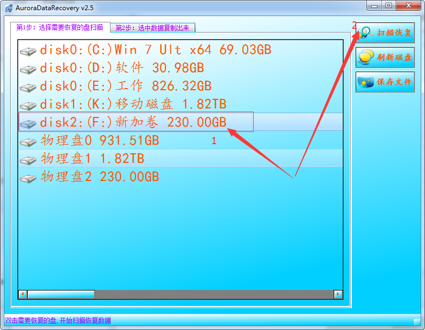The width and height of the screenshot is (425, 330).
Task: Select the disk0:(C:)Win 7 Ult x64 69.03GB row
Action: point(180,50)
